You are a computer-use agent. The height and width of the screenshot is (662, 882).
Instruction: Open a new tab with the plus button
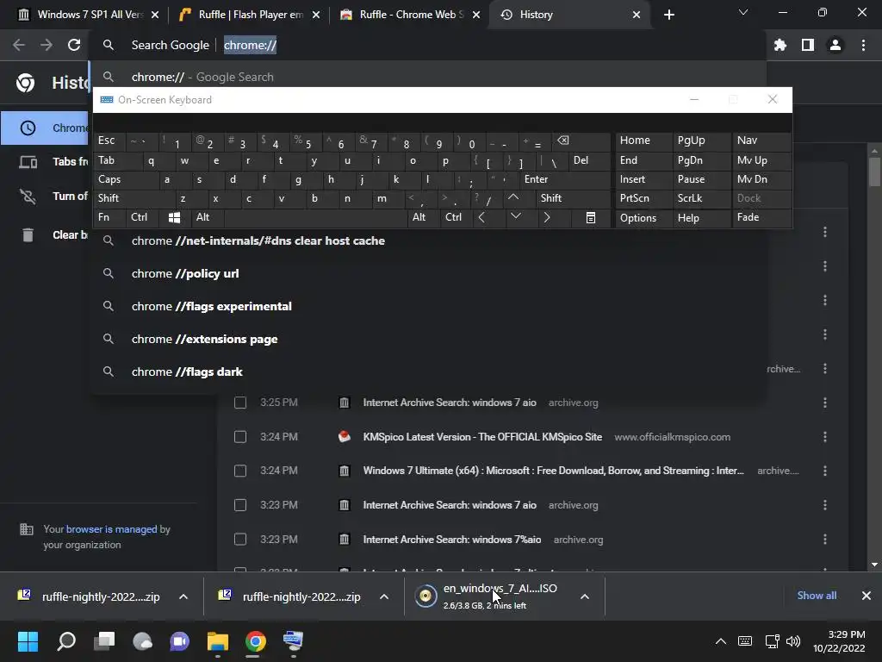668,15
